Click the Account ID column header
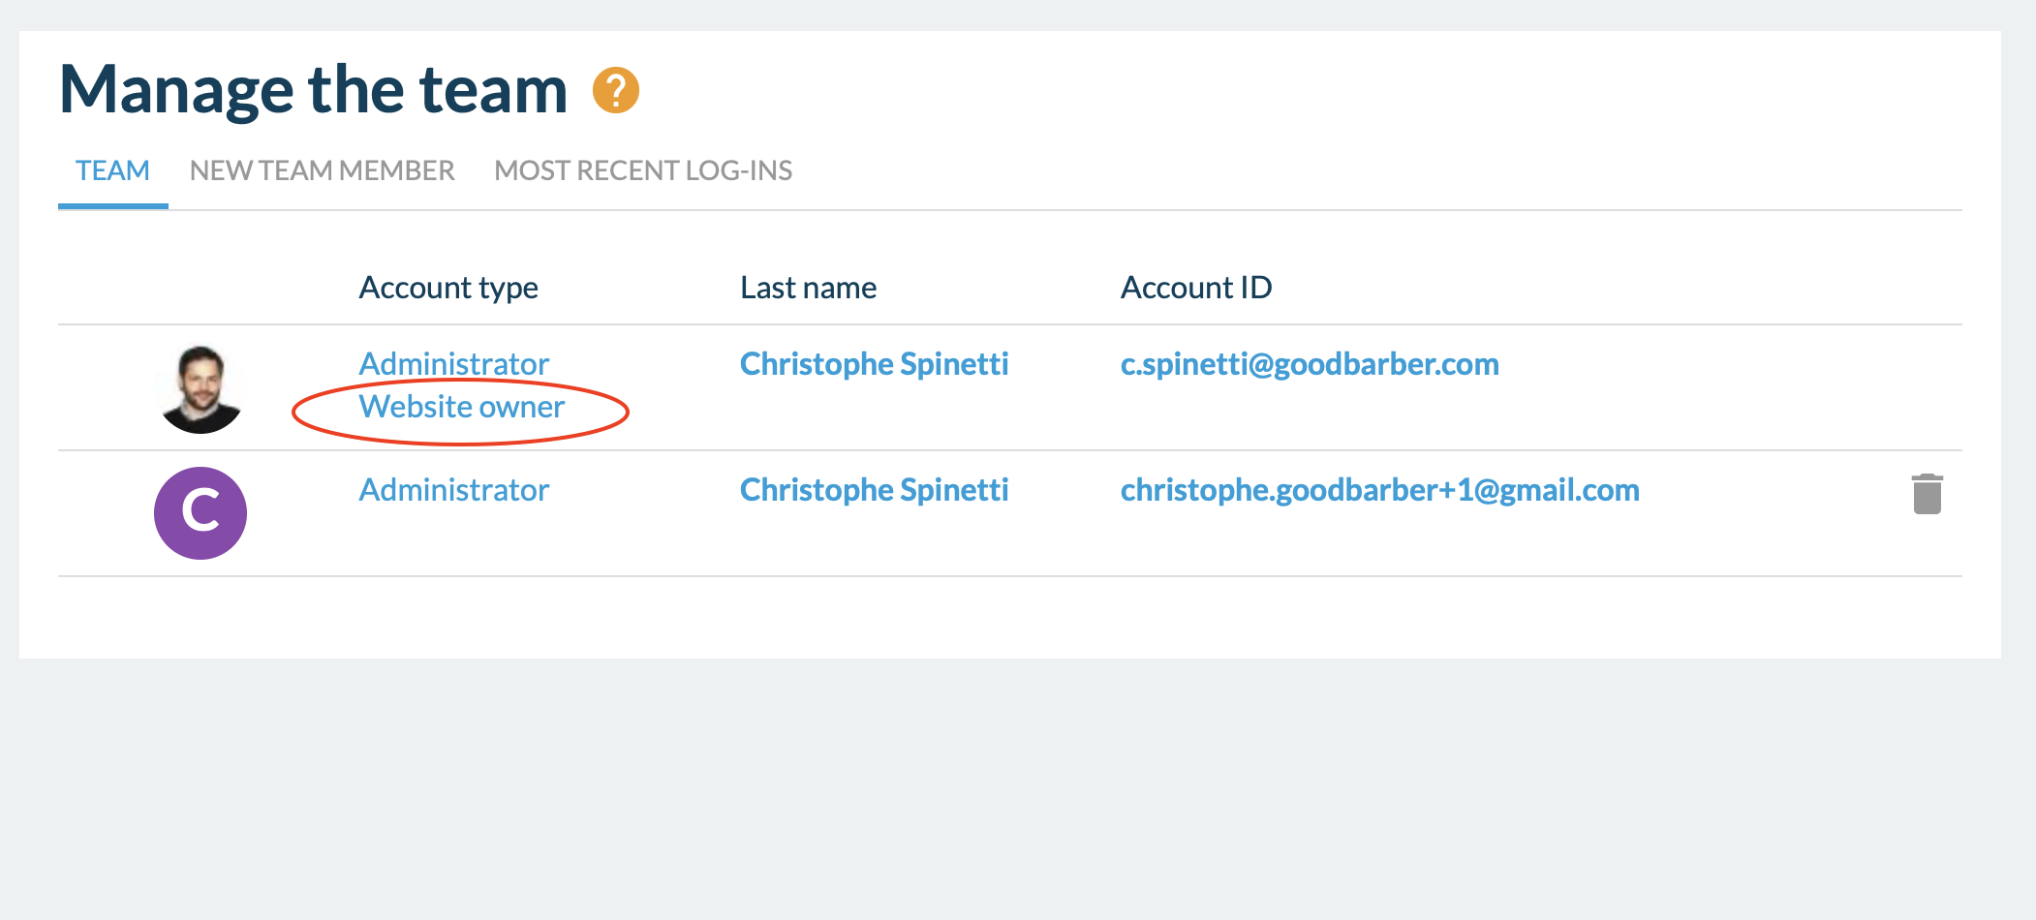 coord(1196,288)
